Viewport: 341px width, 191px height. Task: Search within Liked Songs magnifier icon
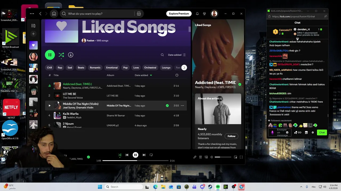162,55
